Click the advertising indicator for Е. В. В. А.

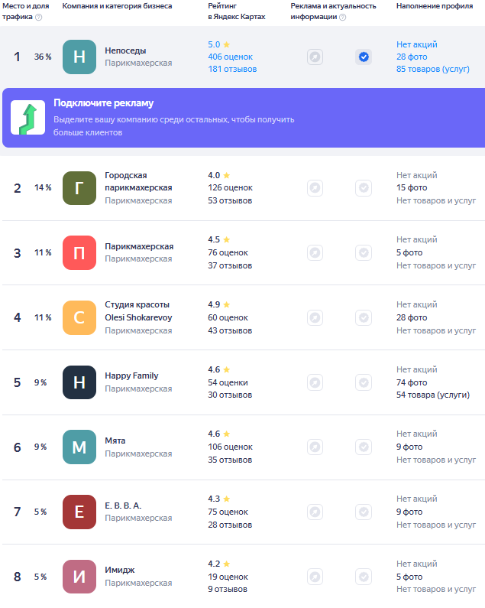pyautogui.click(x=315, y=512)
